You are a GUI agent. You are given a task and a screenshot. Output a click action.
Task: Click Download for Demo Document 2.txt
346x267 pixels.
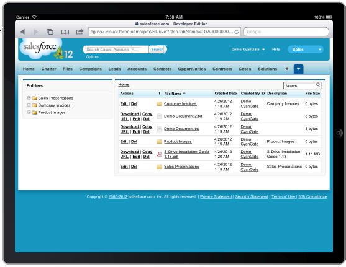point(130,114)
